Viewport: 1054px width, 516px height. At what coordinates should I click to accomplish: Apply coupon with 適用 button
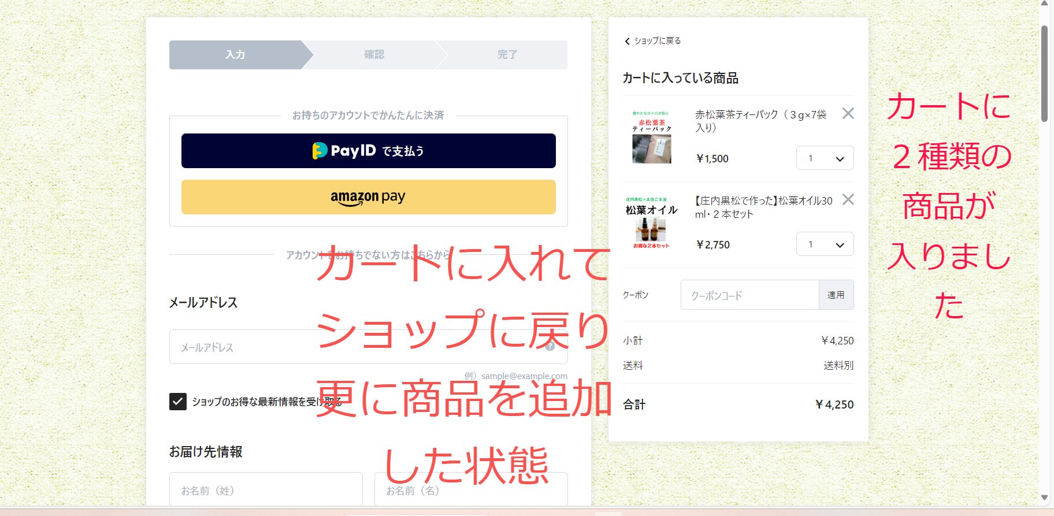tap(836, 295)
